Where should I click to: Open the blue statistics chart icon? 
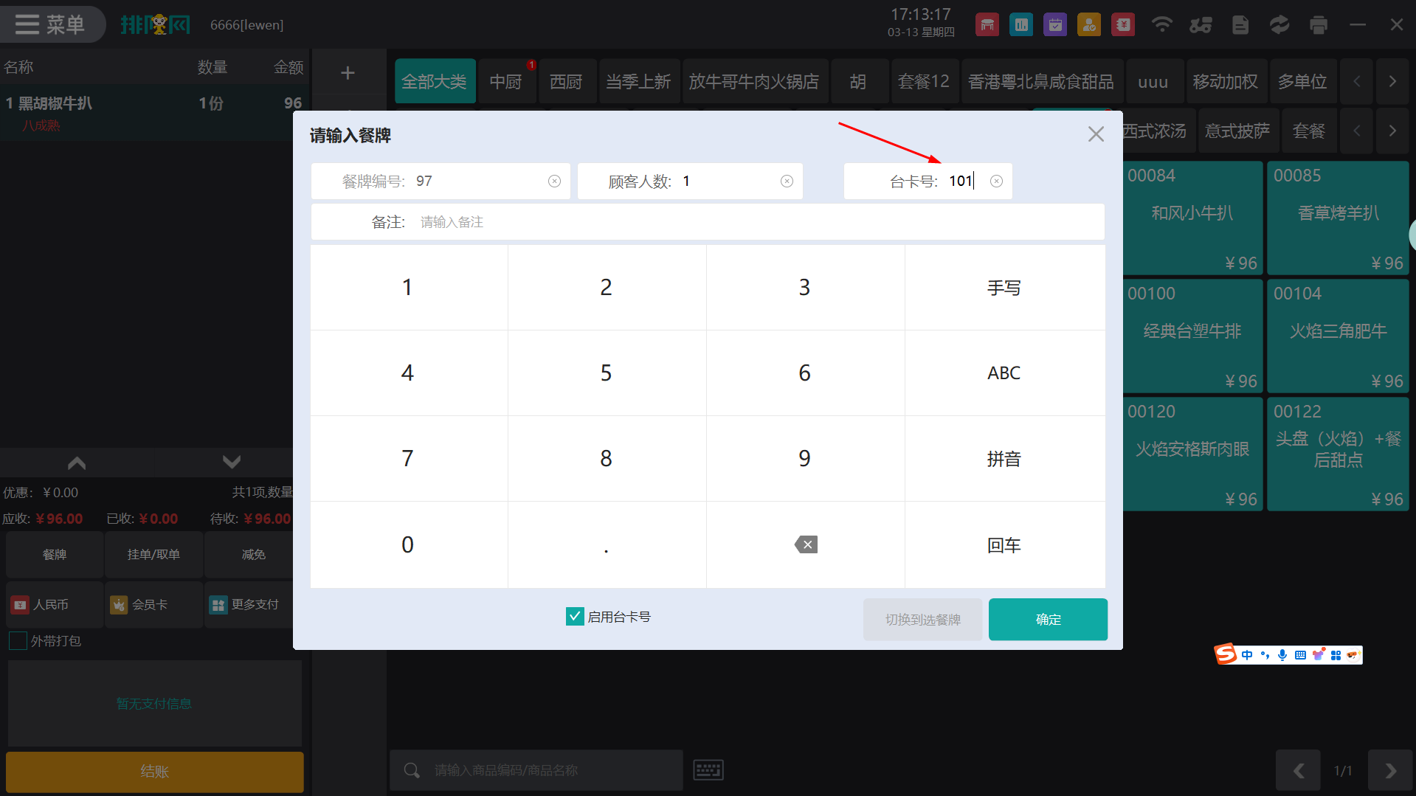[1020, 25]
